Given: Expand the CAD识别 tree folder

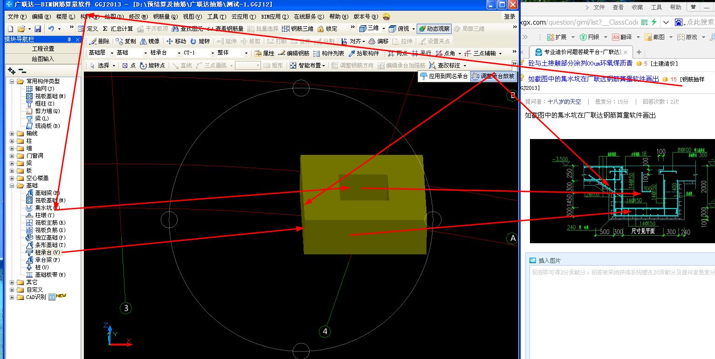Looking at the screenshot, I should coord(12,297).
